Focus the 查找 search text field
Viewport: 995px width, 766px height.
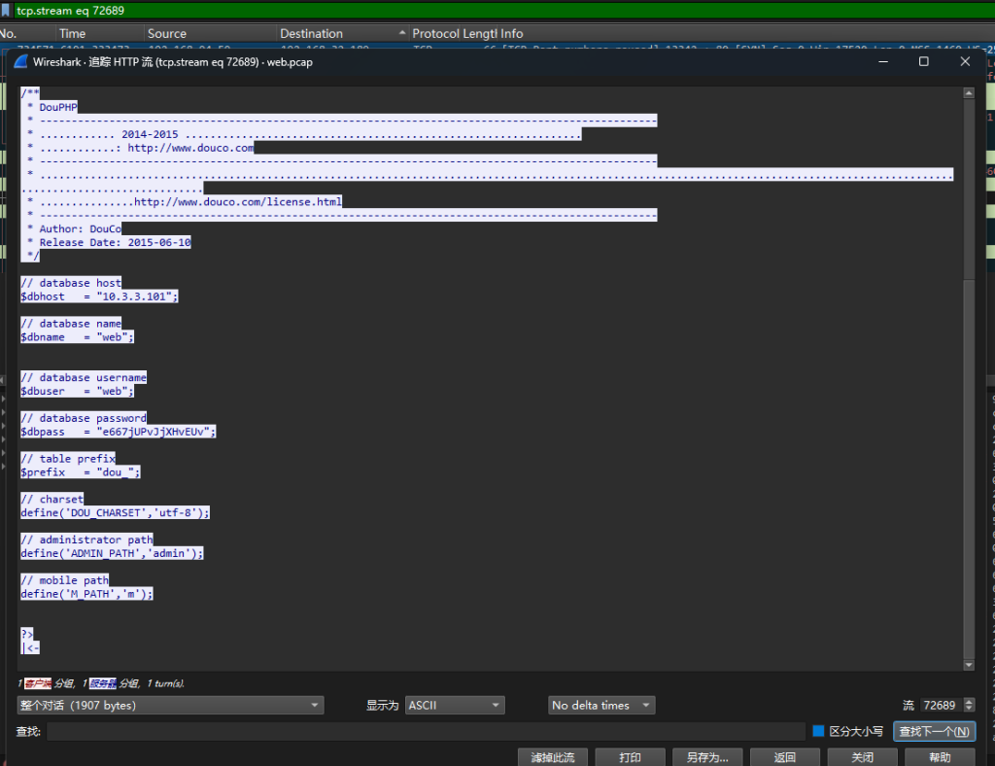[x=426, y=731]
